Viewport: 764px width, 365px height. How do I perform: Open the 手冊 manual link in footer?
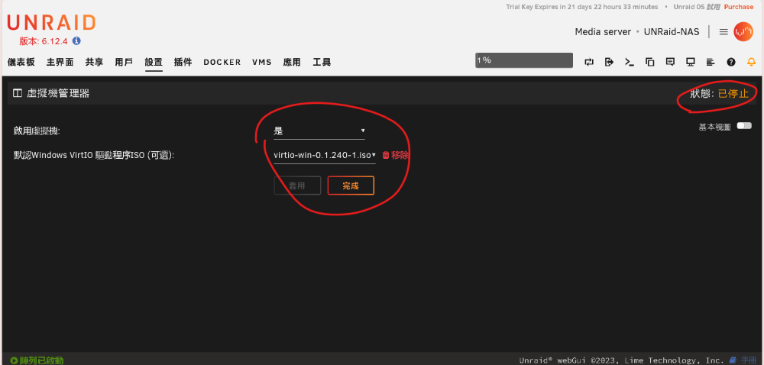tap(749, 360)
